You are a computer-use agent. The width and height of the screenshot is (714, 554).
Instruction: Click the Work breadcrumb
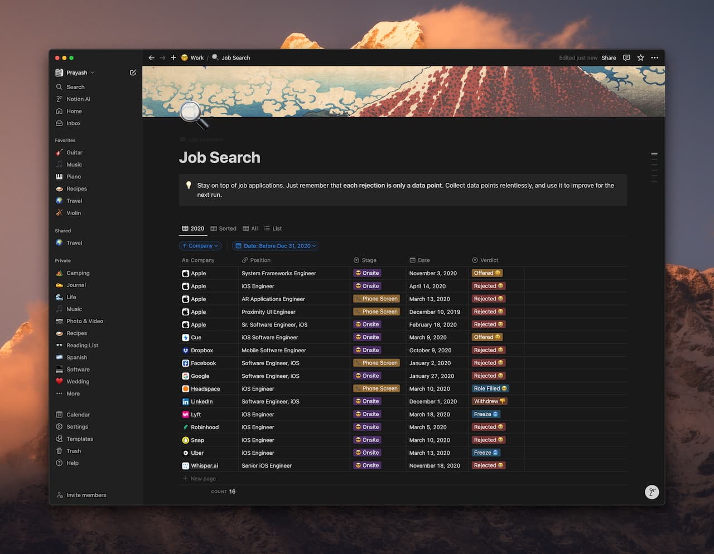click(192, 57)
